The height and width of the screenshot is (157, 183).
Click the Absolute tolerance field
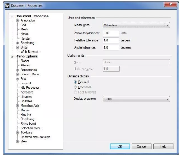point(111,33)
